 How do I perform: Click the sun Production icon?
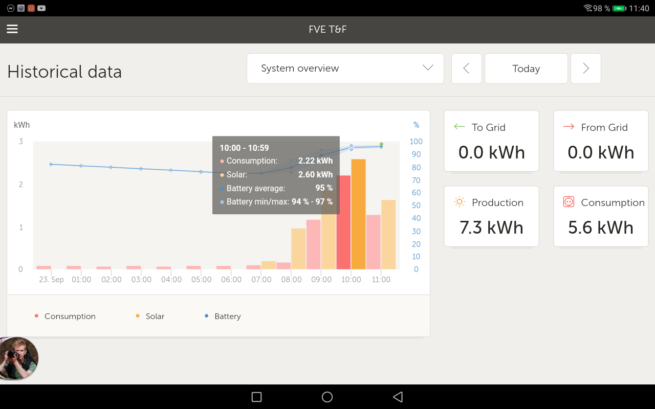coord(460,202)
